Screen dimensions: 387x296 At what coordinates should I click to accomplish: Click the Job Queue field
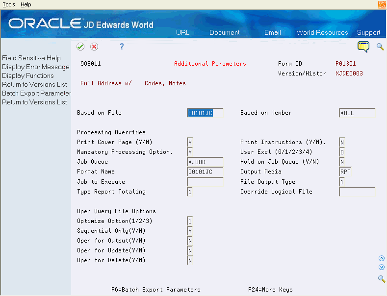tap(205, 162)
